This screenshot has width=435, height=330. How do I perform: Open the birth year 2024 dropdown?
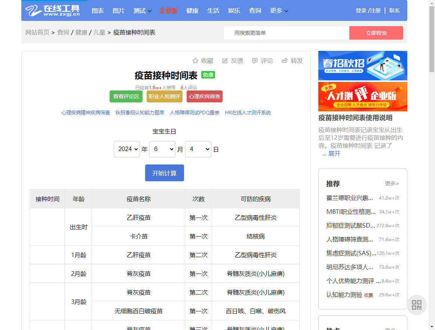coord(127,149)
